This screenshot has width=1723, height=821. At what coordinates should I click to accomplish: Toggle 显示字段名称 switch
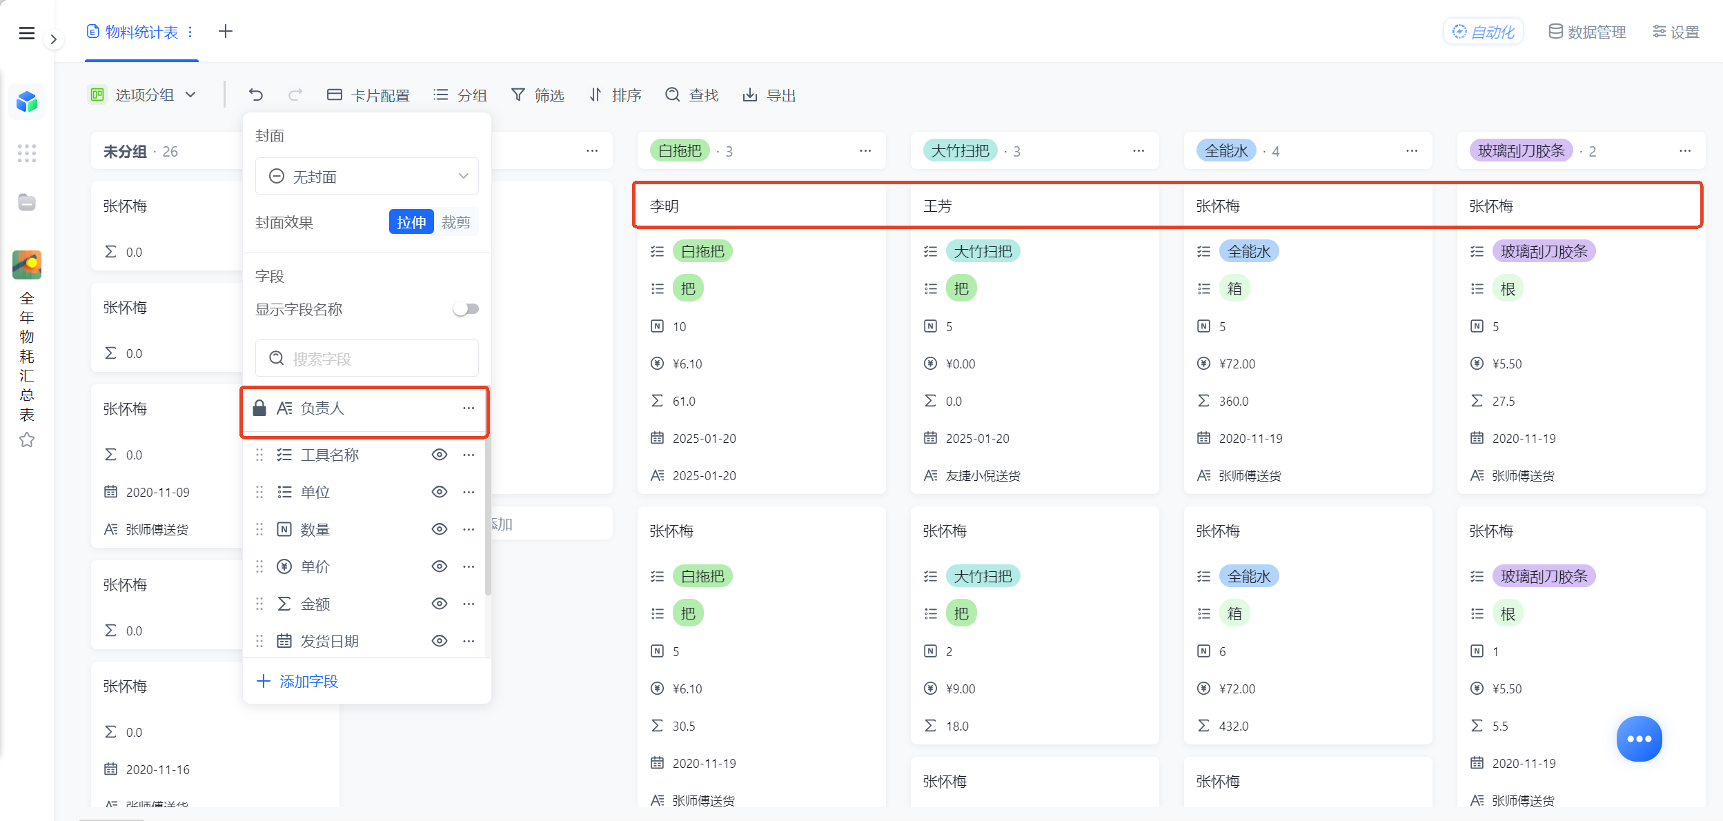[466, 309]
